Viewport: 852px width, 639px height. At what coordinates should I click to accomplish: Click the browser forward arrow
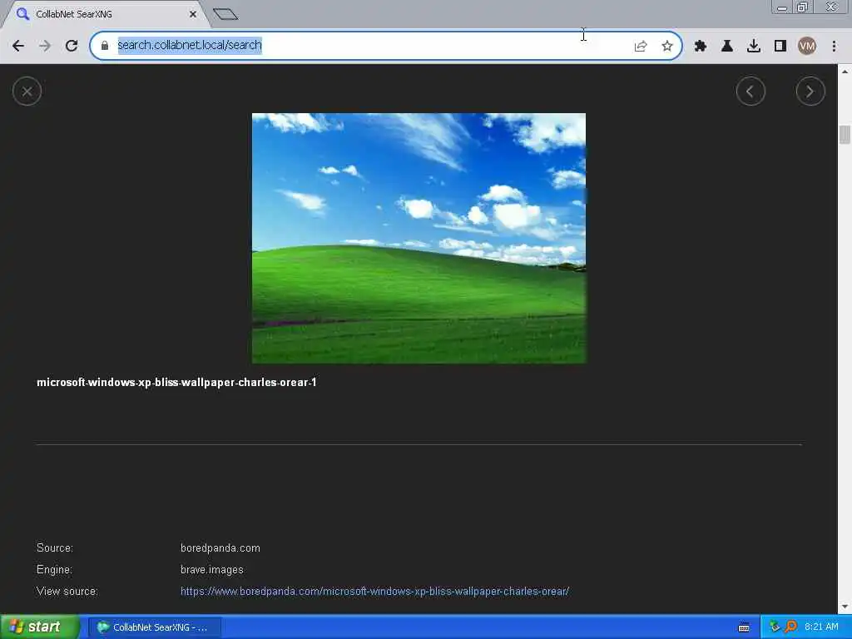point(45,46)
